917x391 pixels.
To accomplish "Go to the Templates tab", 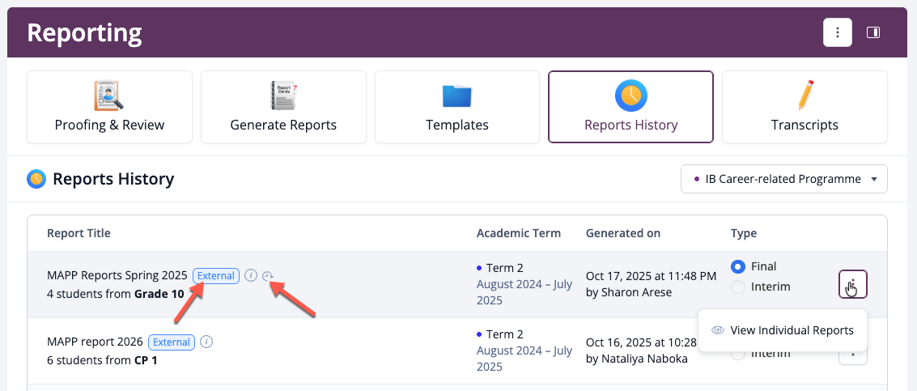I will tap(457, 107).
